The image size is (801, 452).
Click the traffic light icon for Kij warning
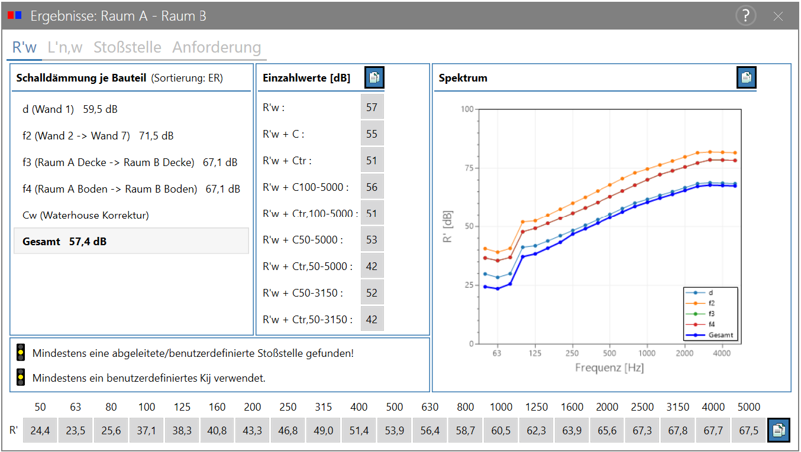[21, 377]
